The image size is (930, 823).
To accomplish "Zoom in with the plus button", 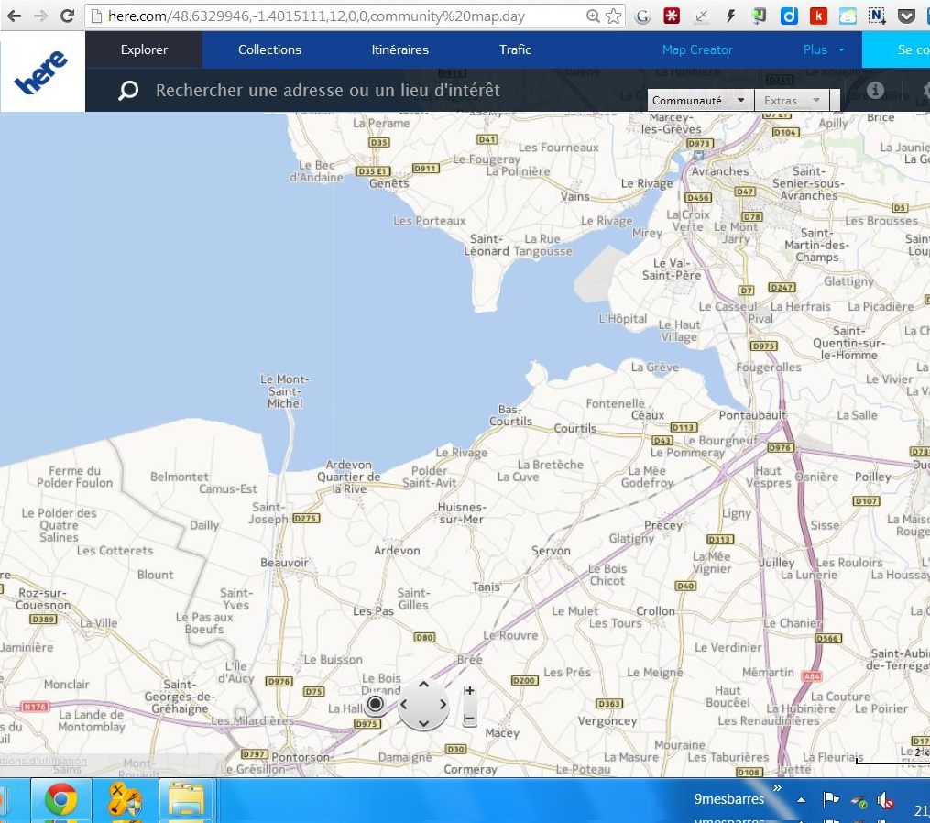I will click(x=470, y=691).
